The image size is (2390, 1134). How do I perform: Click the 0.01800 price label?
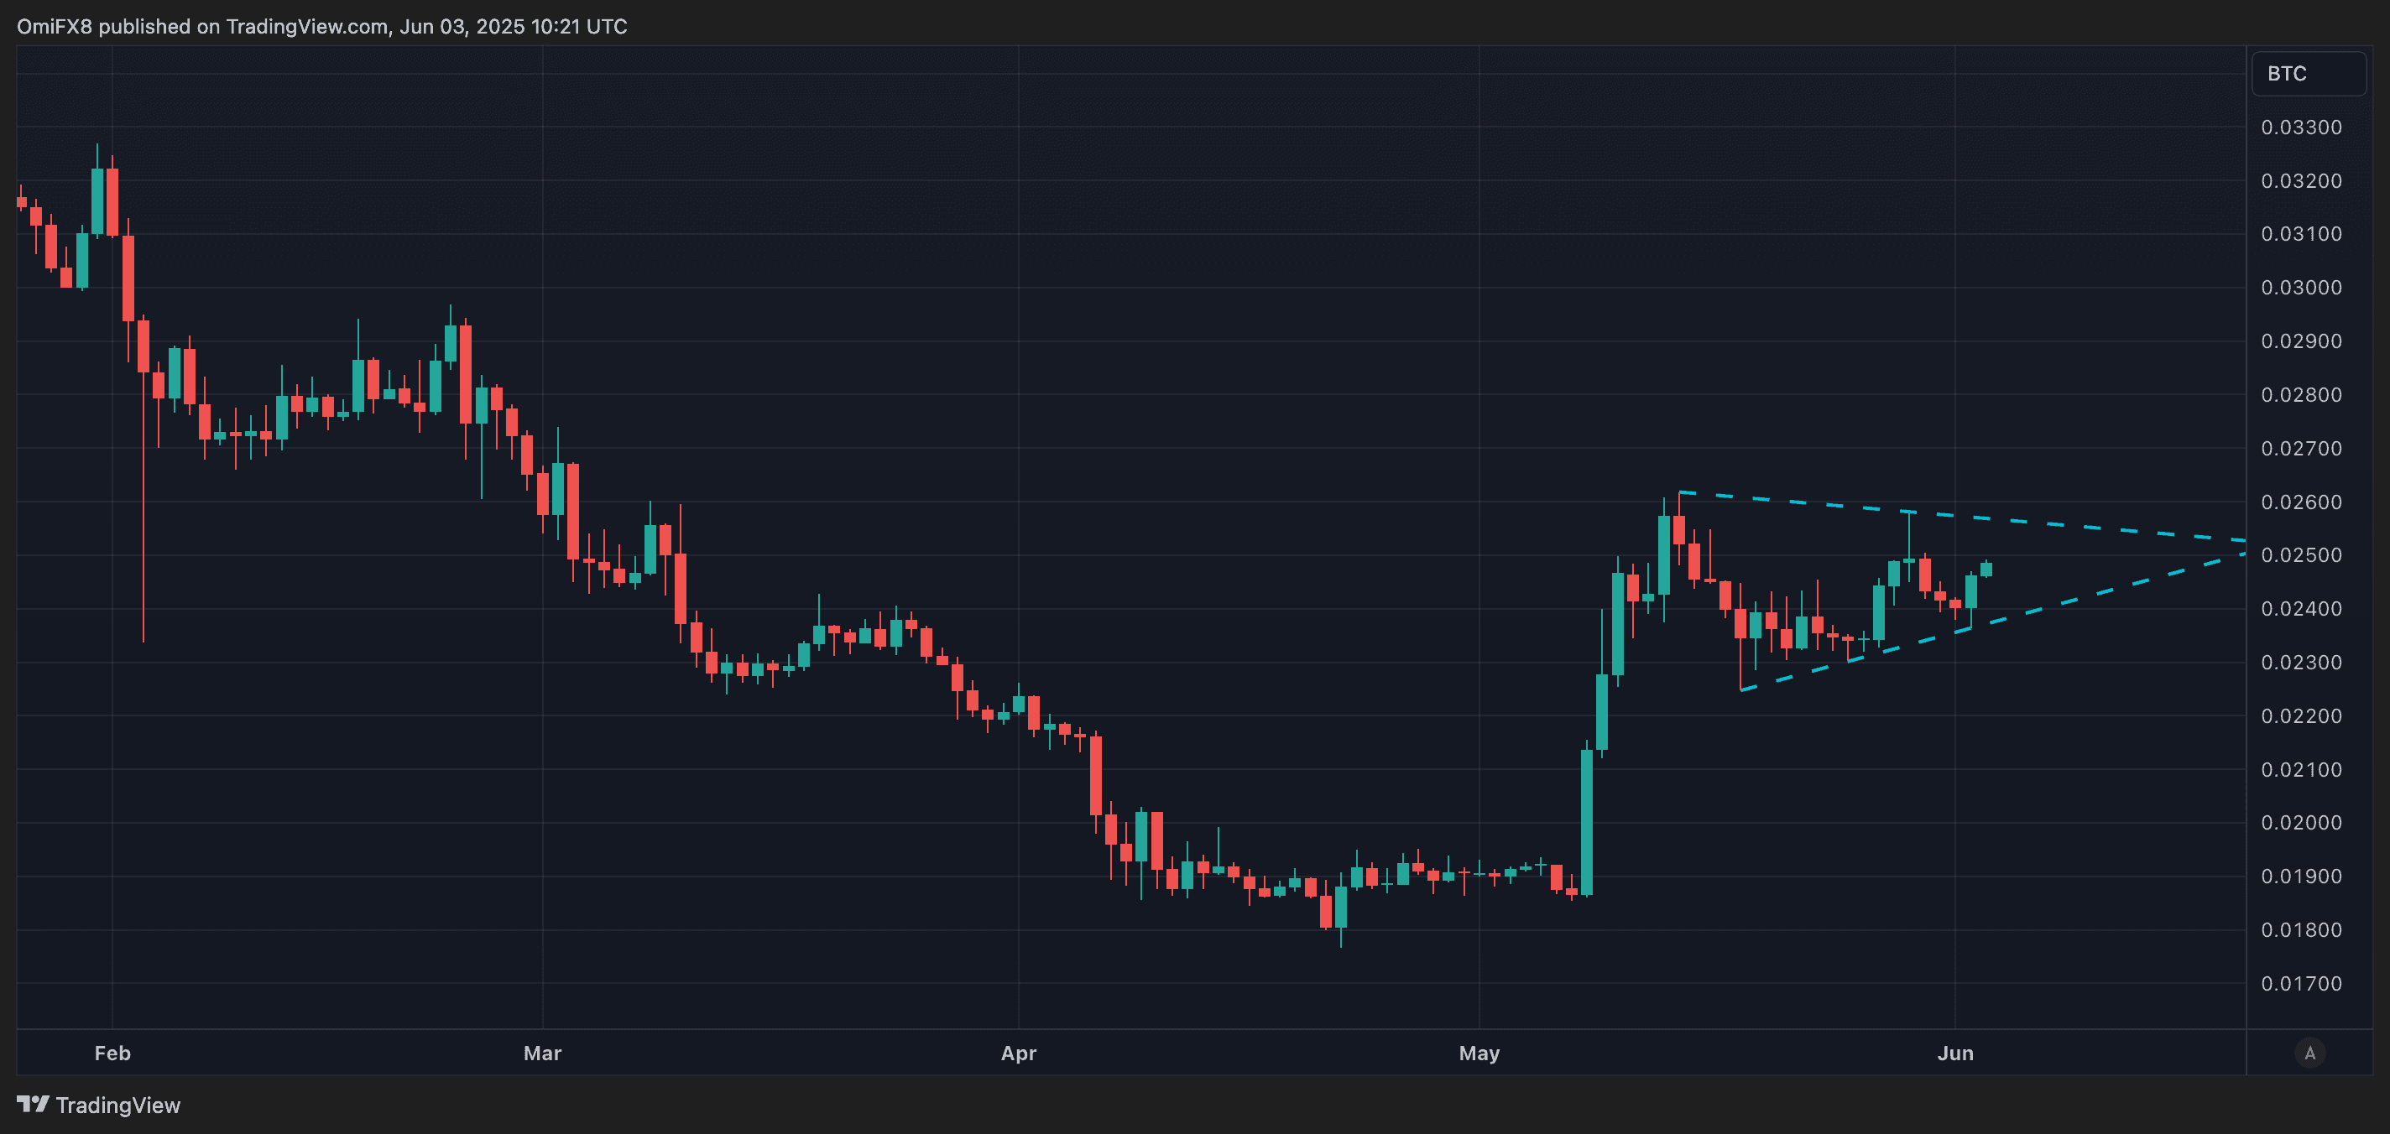click(x=2301, y=930)
